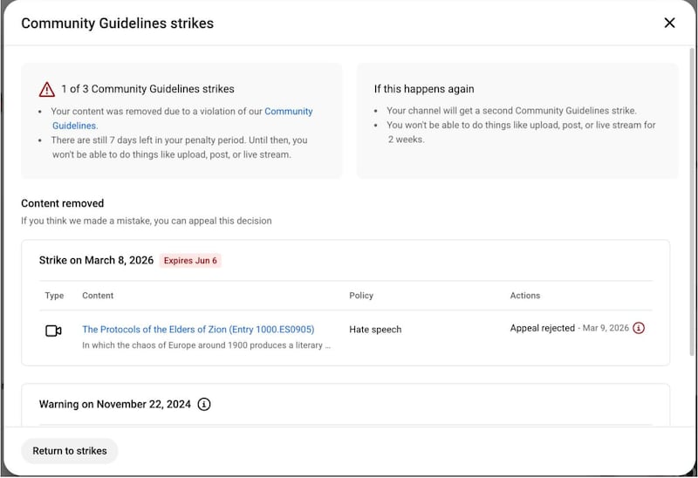Screen dimensions: 698x478
Task: Click the Strike on March 8, 2026 heading
Action: [x=96, y=260]
